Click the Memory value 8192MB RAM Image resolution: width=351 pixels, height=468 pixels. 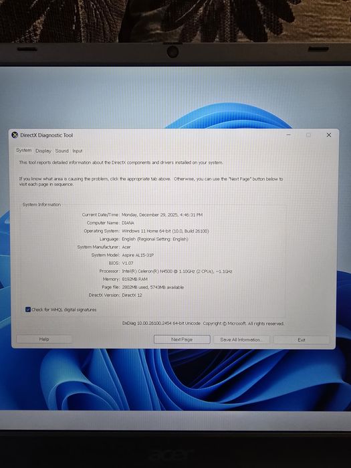(x=134, y=279)
